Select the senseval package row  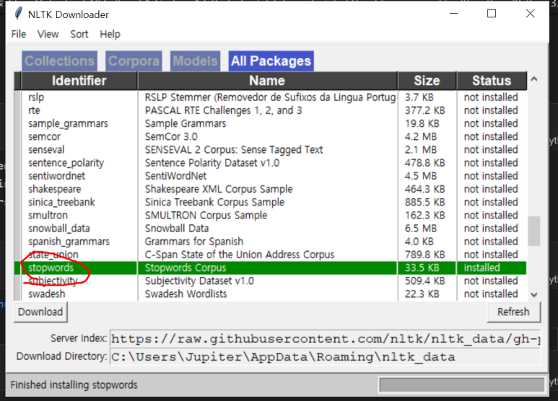(271, 150)
